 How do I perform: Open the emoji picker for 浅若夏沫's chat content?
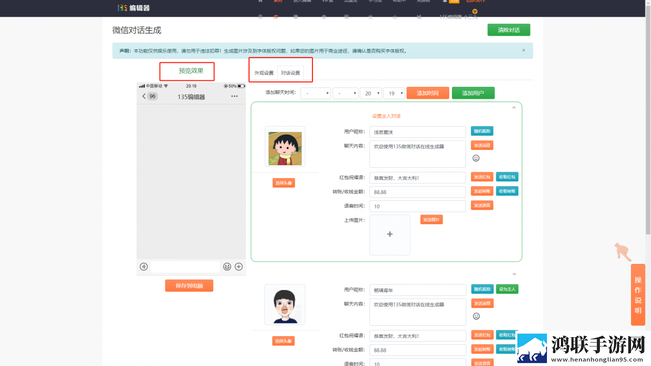point(476,158)
